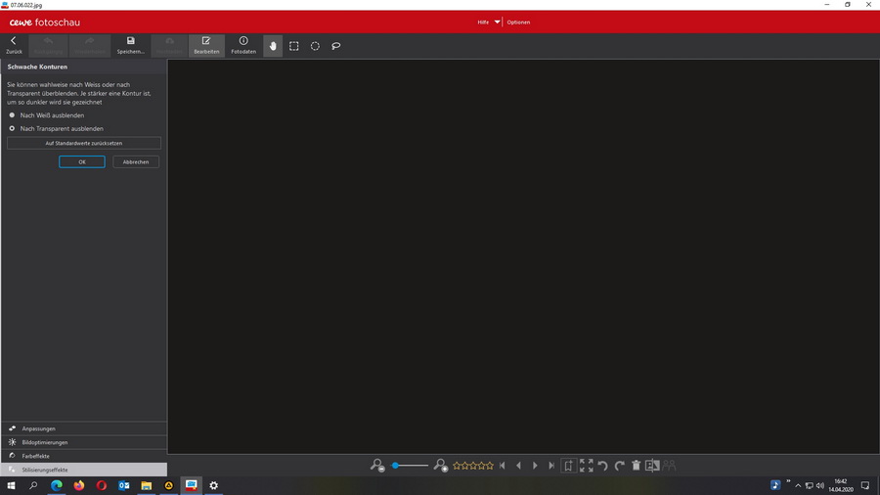Open the Speichern save dialog
This screenshot has width=880, height=495.
pyautogui.click(x=130, y=45)
